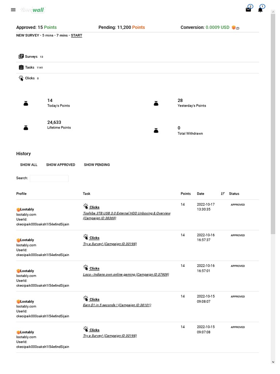
Task: Select the SHOW APPROVED history filter
Action: tap(61, 165)
